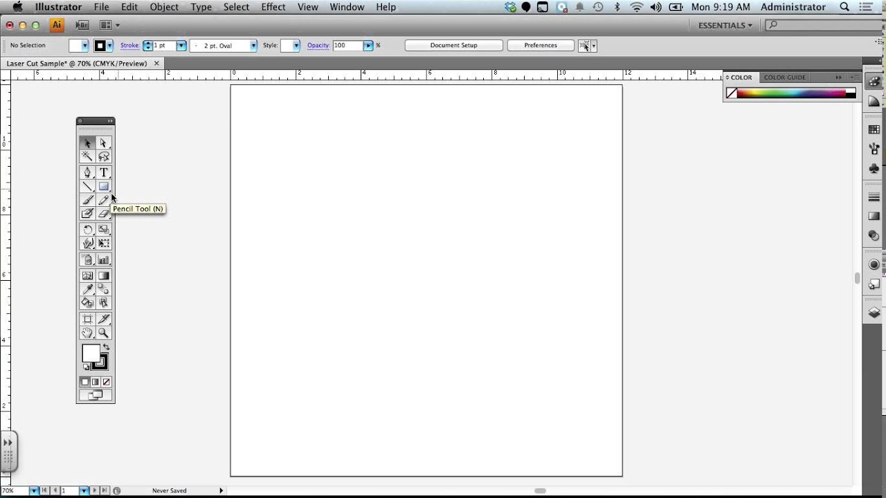
Task: Select the Zoom magnifier tool
Action: coord(104,333)
